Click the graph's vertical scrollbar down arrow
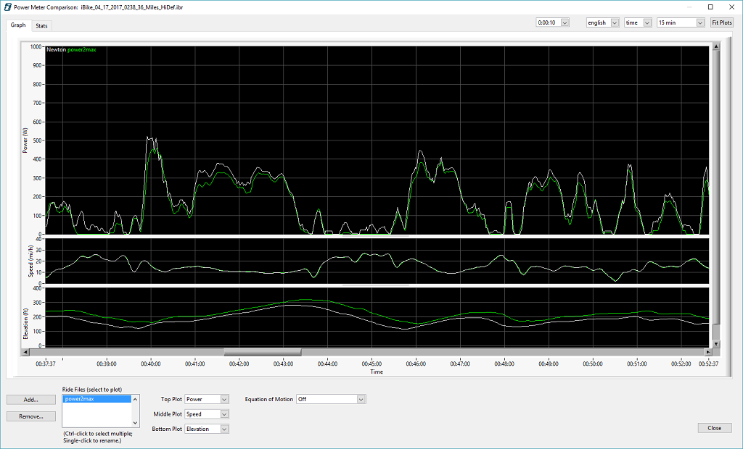 click(716, 345)
